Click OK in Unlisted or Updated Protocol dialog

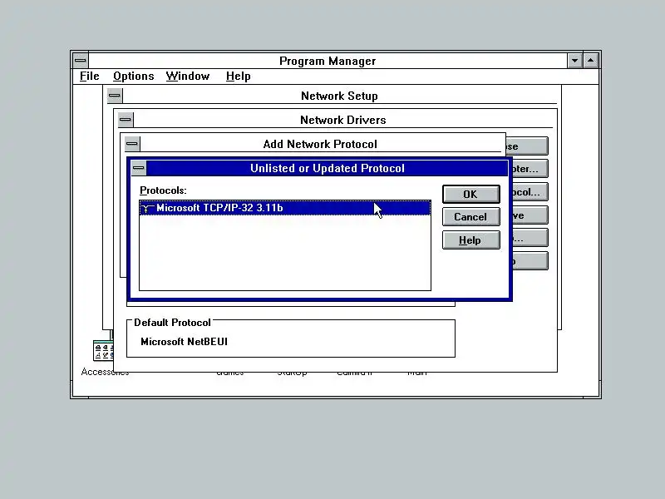470,194
